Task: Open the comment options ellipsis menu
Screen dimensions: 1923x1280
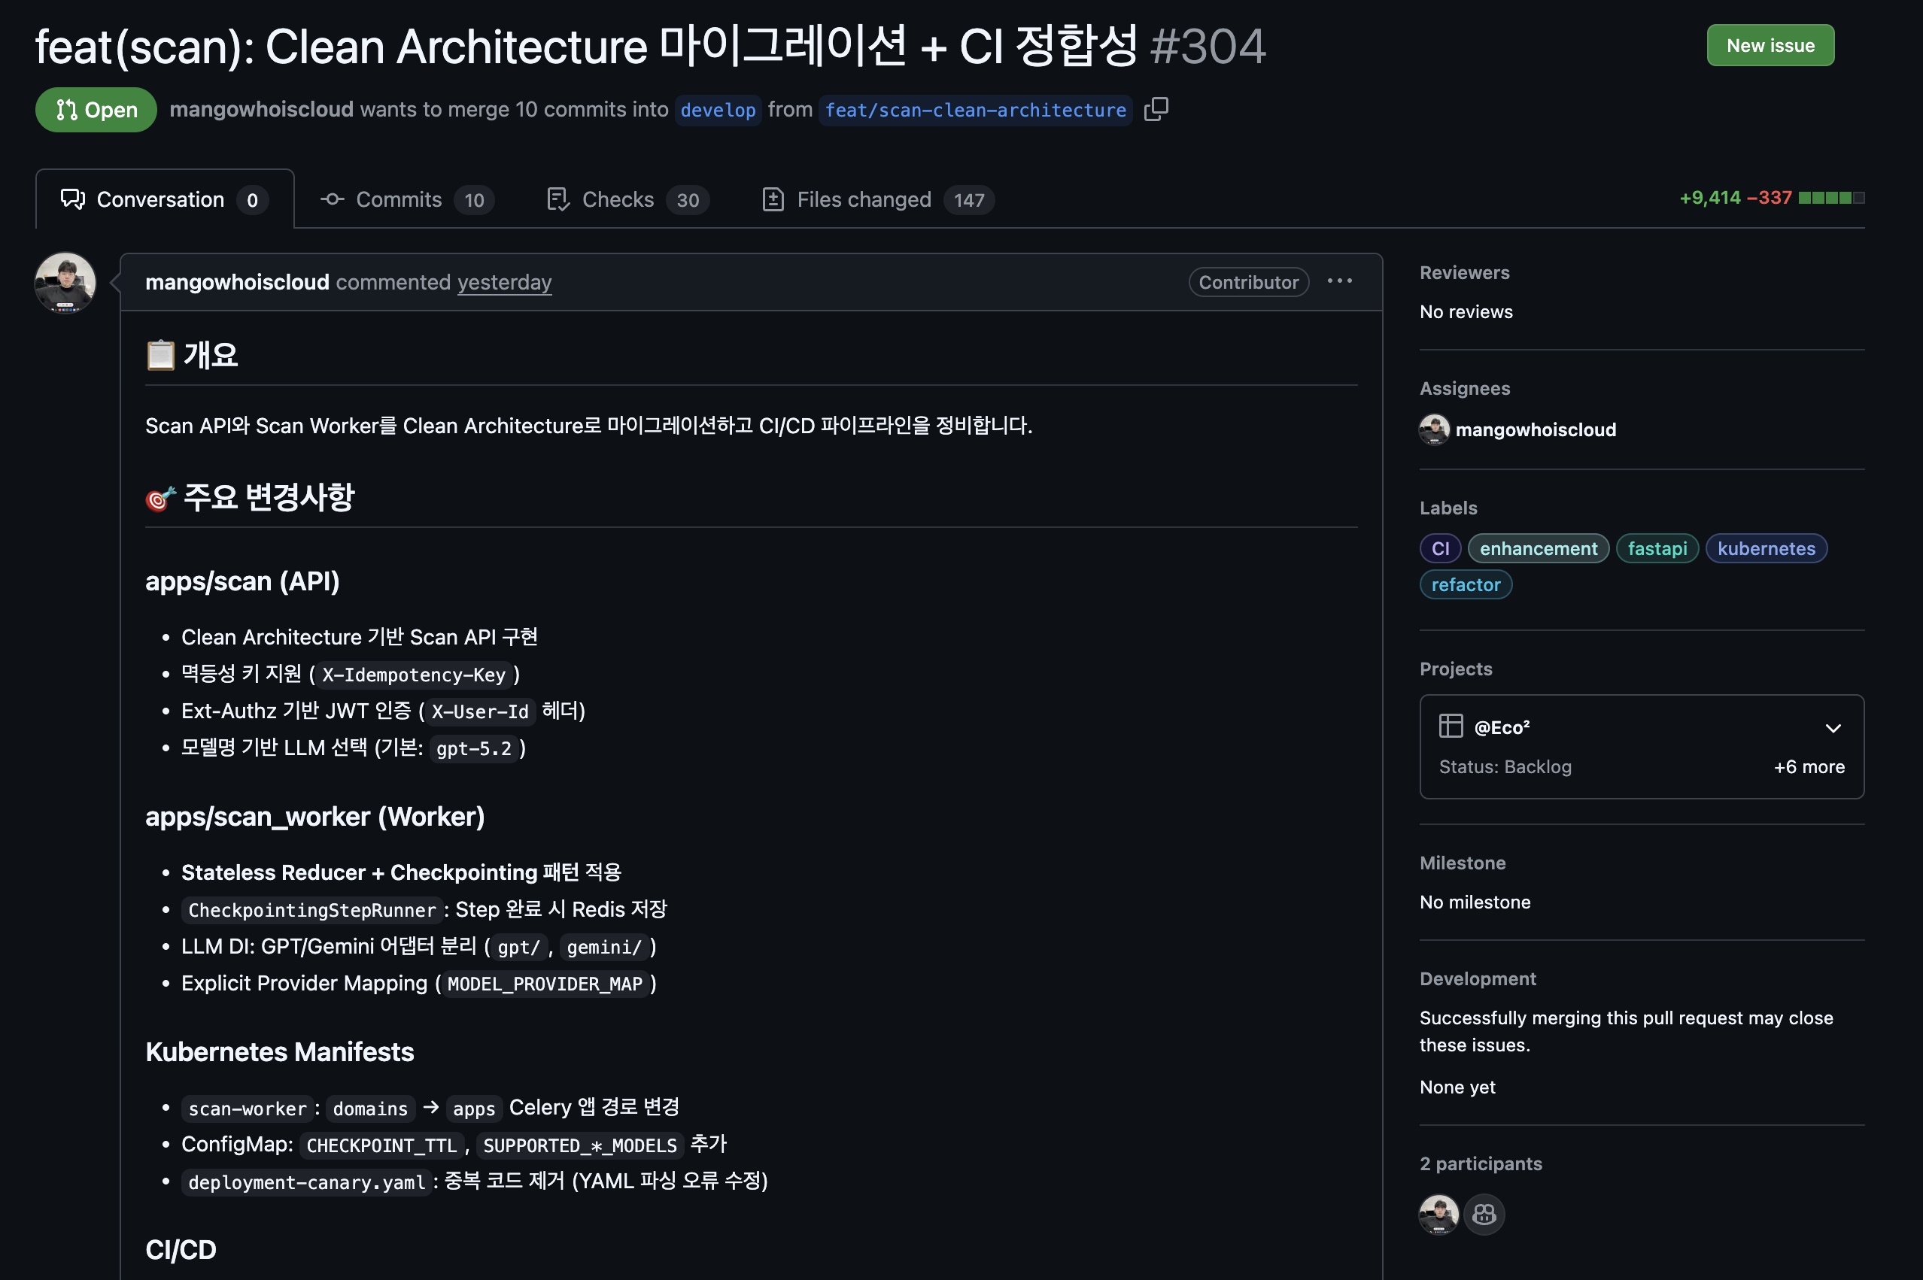Action: click(1339, 281)
